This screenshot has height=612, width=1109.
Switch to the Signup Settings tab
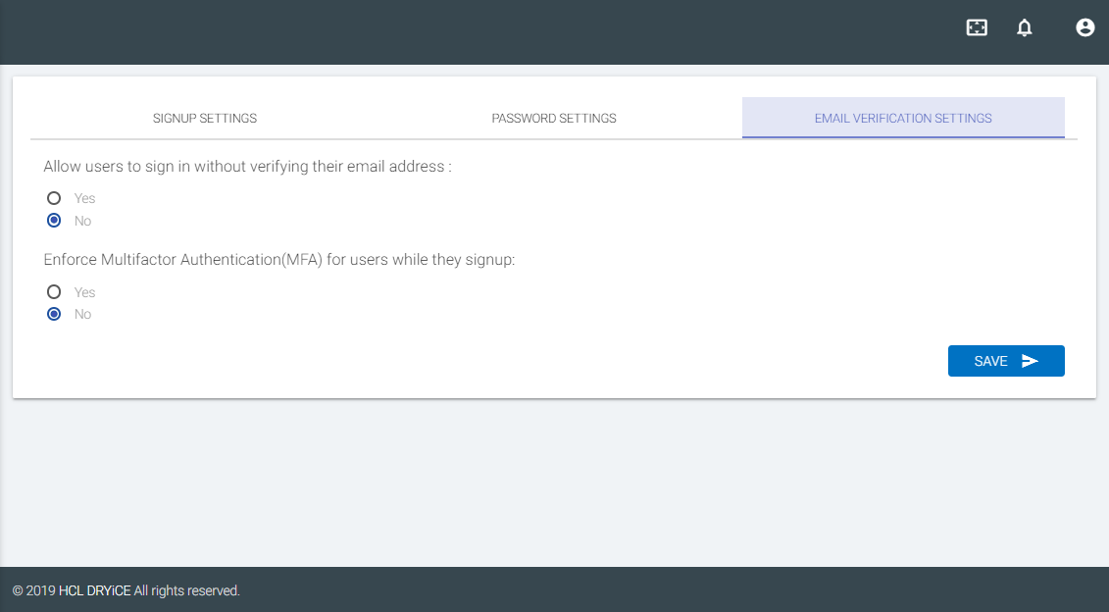pos(205,119)
